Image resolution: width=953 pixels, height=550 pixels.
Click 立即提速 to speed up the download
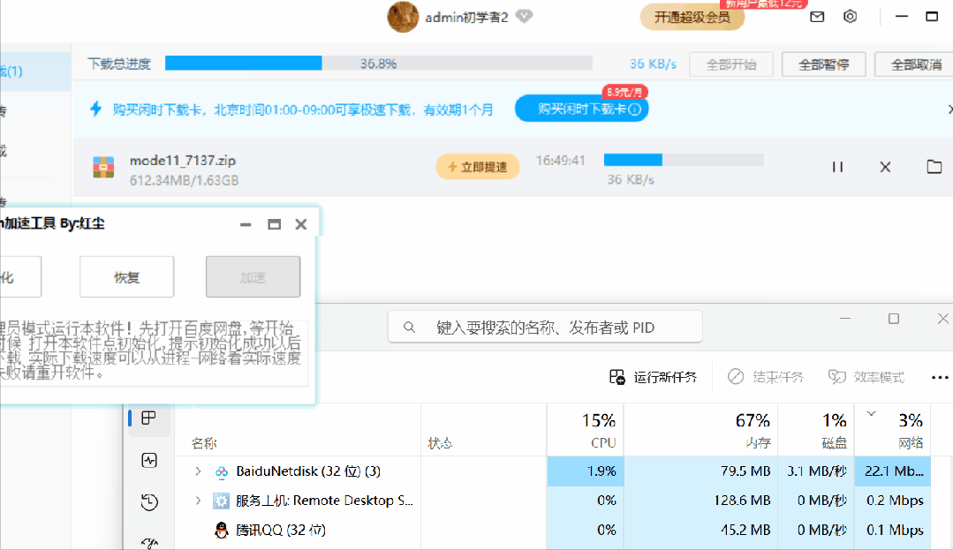477,166
